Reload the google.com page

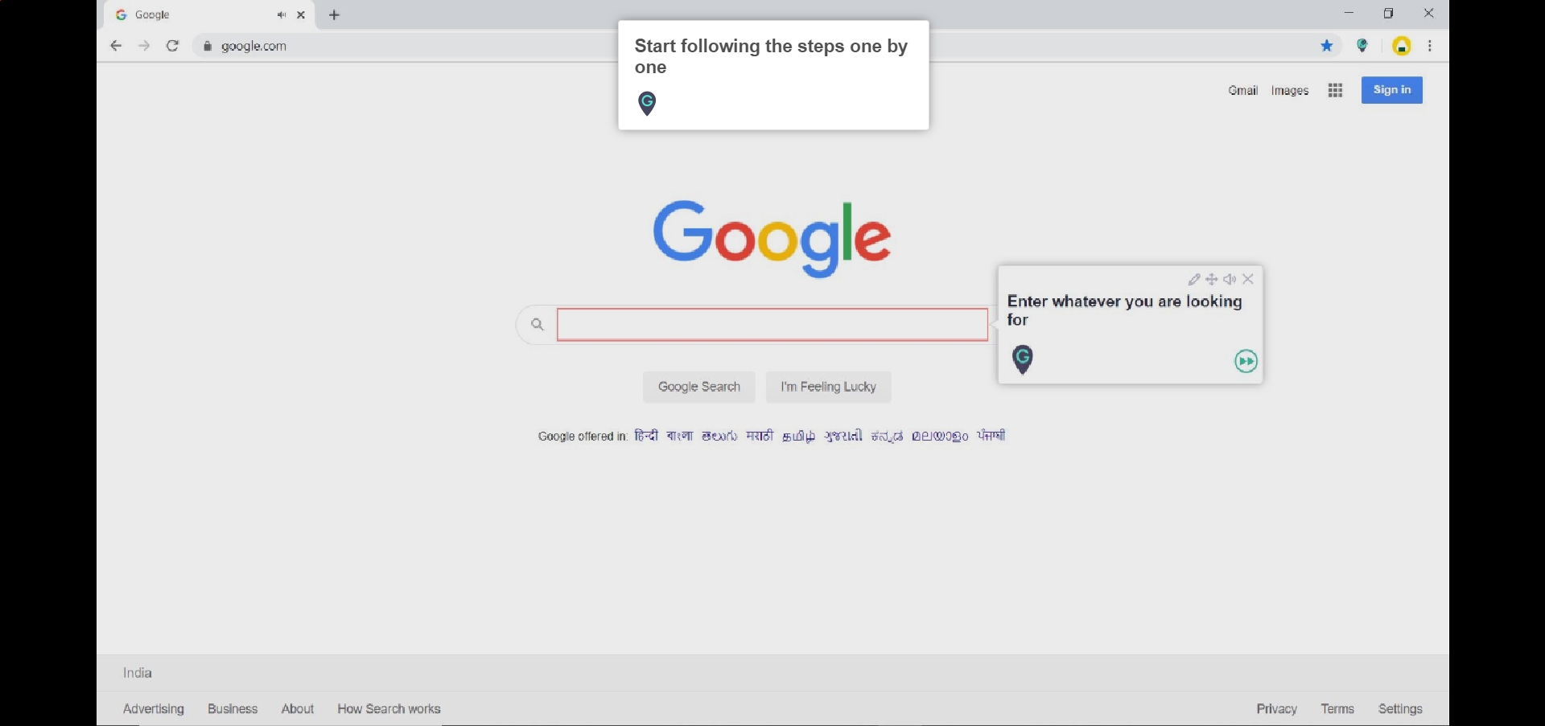pyautogui.click(x=173, y=46)
